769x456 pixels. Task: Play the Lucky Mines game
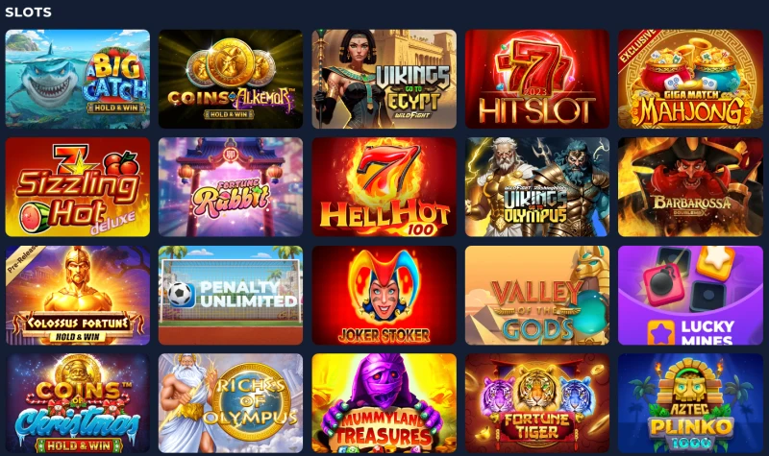[690, 296]
